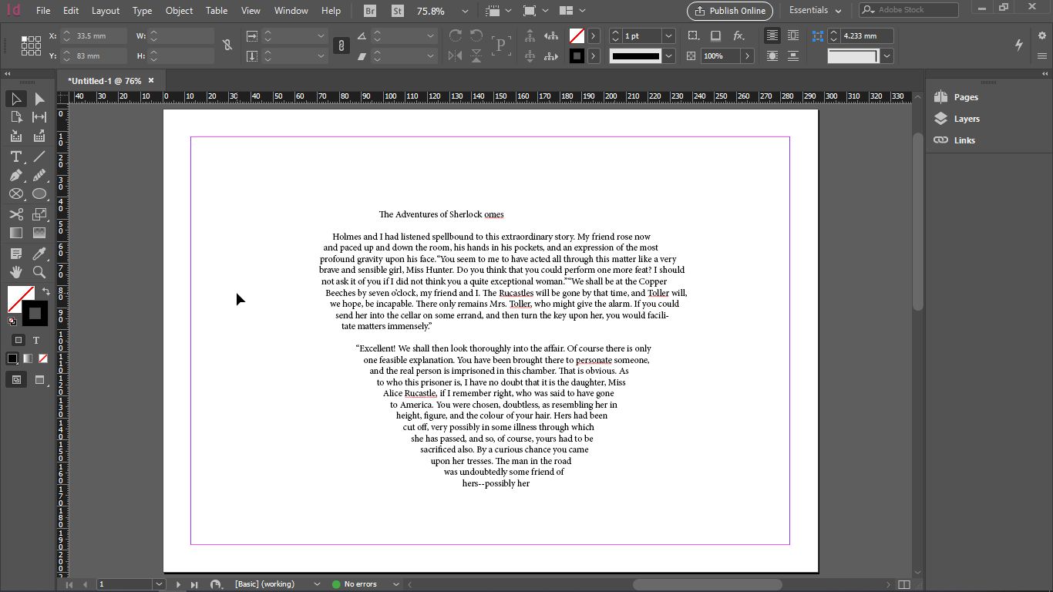This screenshot has width=1053, height=592.
Task: Select the Direct Selection tool
Action: [x=39, y=99]
